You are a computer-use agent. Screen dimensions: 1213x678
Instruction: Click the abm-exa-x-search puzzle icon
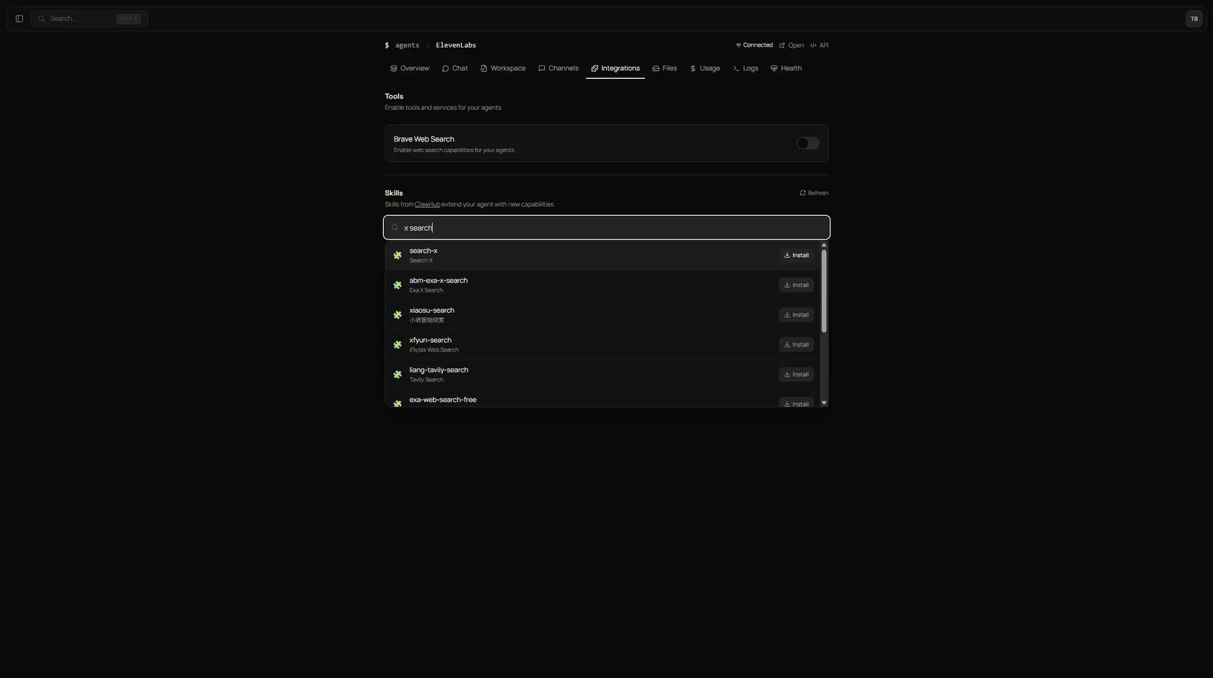[397, 285]
